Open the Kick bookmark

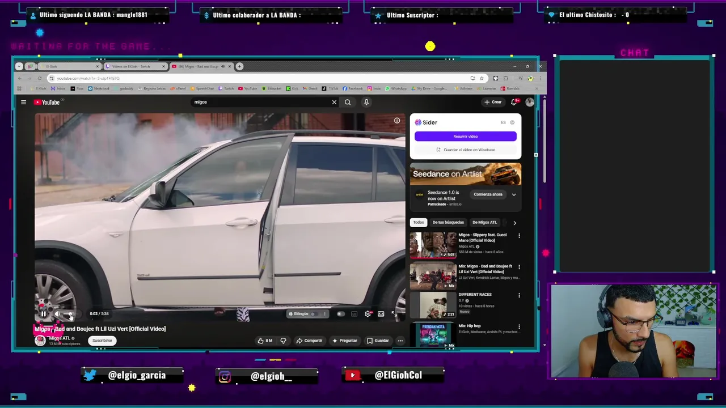click(x=292, y=88)
